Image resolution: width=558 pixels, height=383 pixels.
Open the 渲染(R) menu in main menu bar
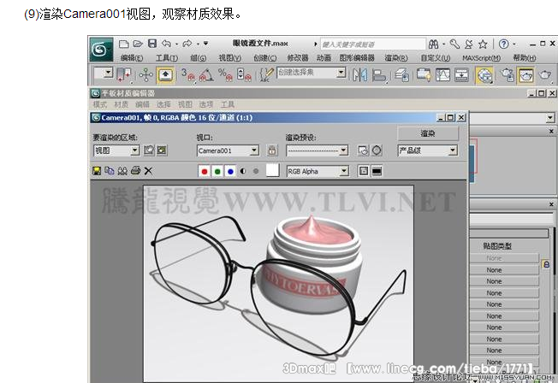coord(396,57)
